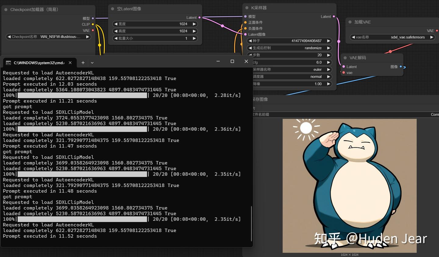Screen dimensions: 439x257
Task: Click the 正面条件 input socket on K采样器
Action: click(x=245, y=23)
